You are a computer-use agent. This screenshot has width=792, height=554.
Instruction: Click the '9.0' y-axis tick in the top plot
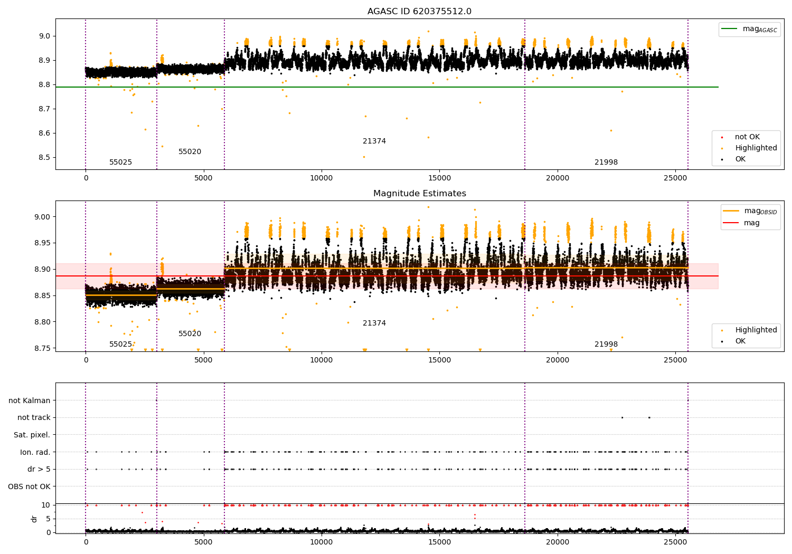pos(44,36)
